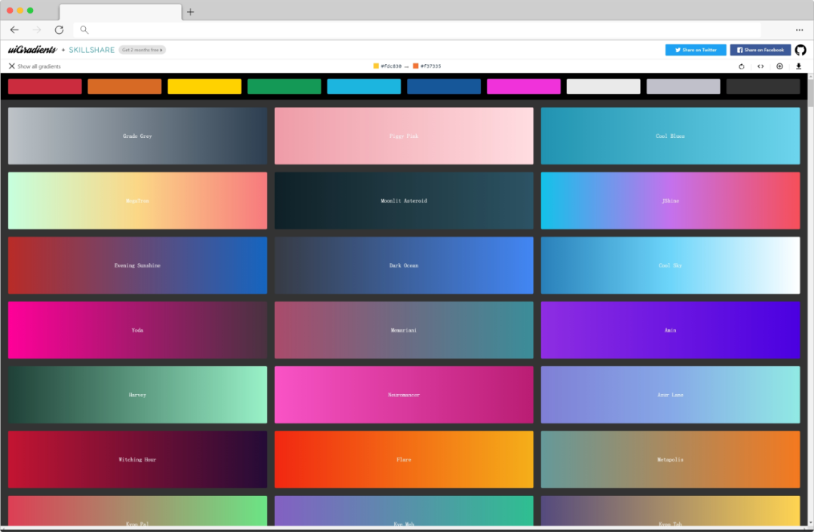The width and height of the screenshot is (814, 532).
Task: Click the page vertical scrollbar thumb
Action: (810, 93)
